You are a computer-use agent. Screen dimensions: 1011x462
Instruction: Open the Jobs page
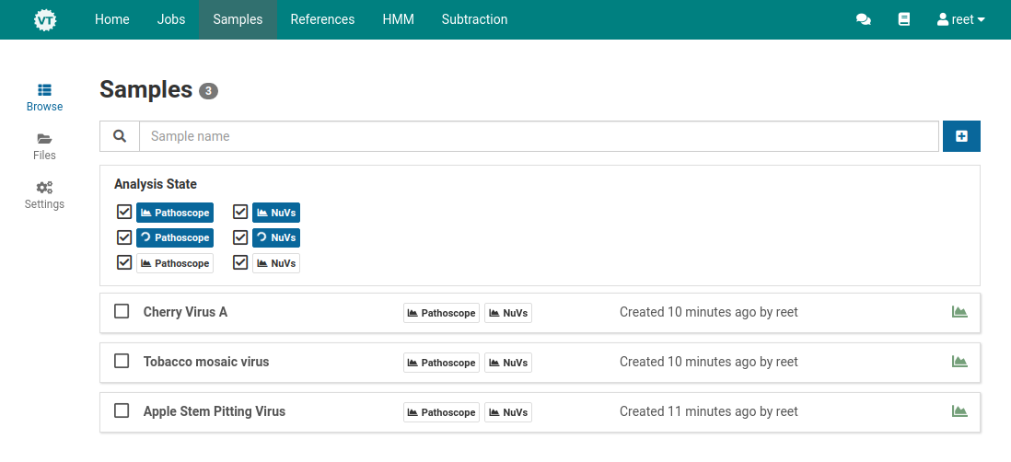(171, 19)
